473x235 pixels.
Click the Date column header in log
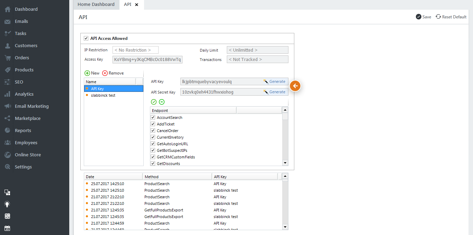[113, 177]
